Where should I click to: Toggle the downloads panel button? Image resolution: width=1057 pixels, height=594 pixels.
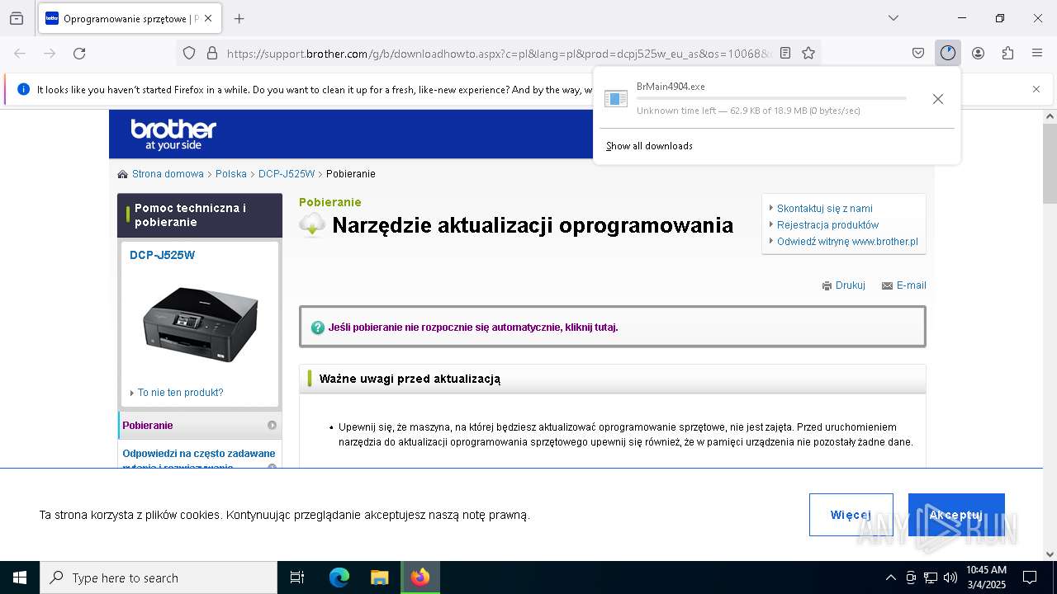(948, 53)
